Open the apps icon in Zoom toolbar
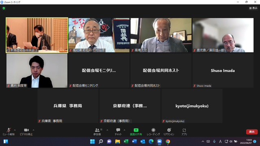260x146 pixels. [184, 130]
